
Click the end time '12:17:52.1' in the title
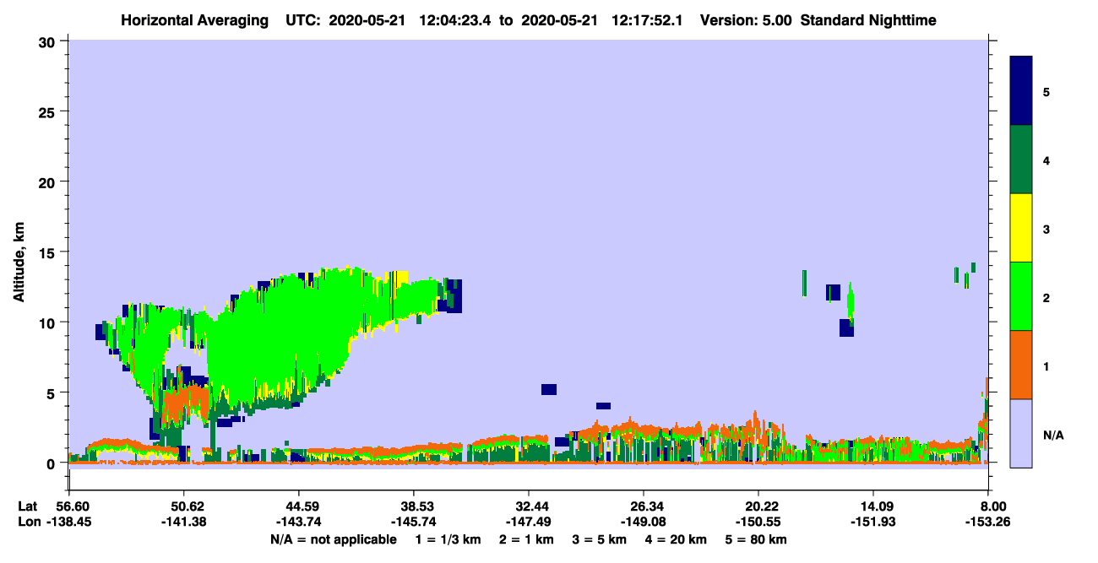pyautogui.click(x=648, y=19)
